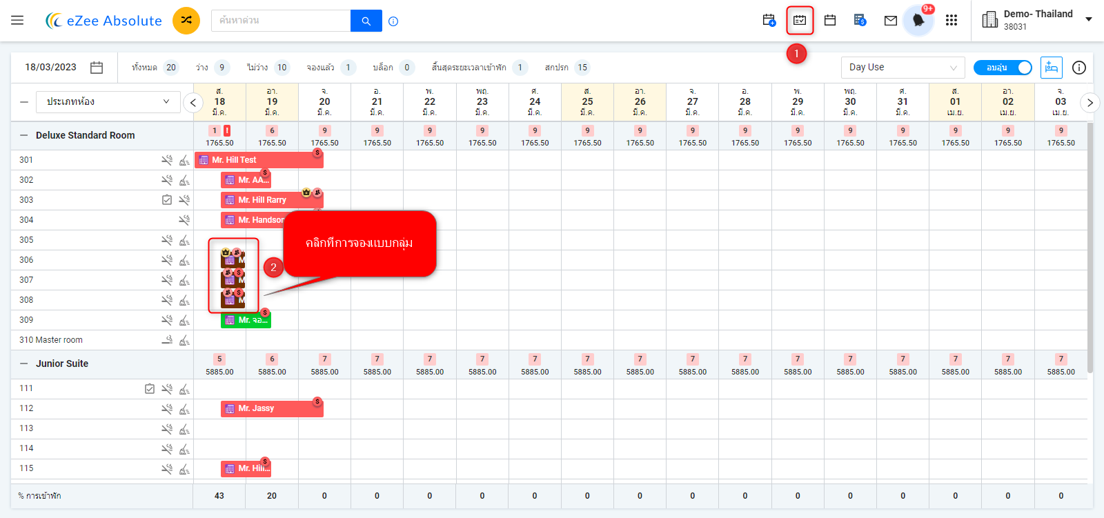This screenshot has width=1104, height=518.
Task: Click the smoking icon on room 310 Master room
Action: point(167,340)
